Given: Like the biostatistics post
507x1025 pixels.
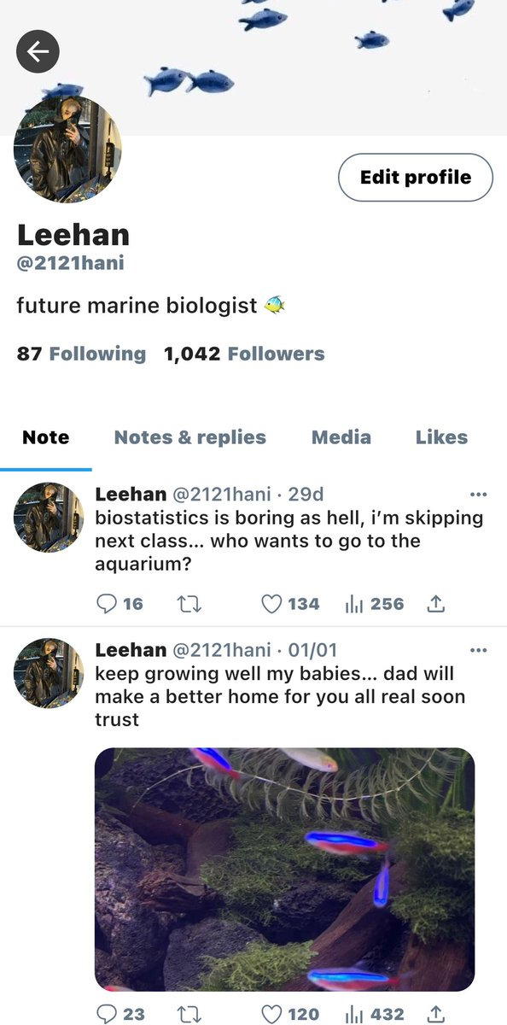Looking at the screenshot, I should [289, 604].
